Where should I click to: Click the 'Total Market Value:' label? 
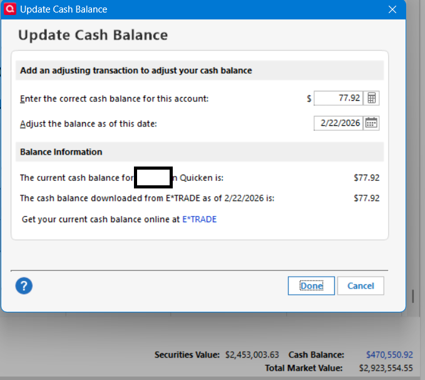click(x=304, y=368)
